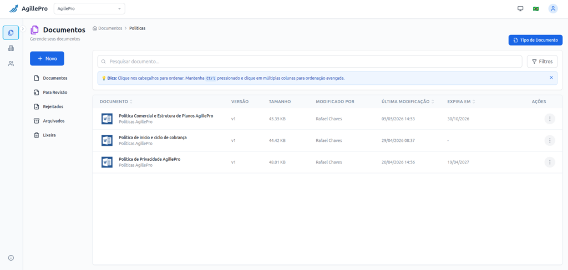Open actions menu for Política de Privacidade AgillePro
568x270 pixels.
click(x=550, y=162)
